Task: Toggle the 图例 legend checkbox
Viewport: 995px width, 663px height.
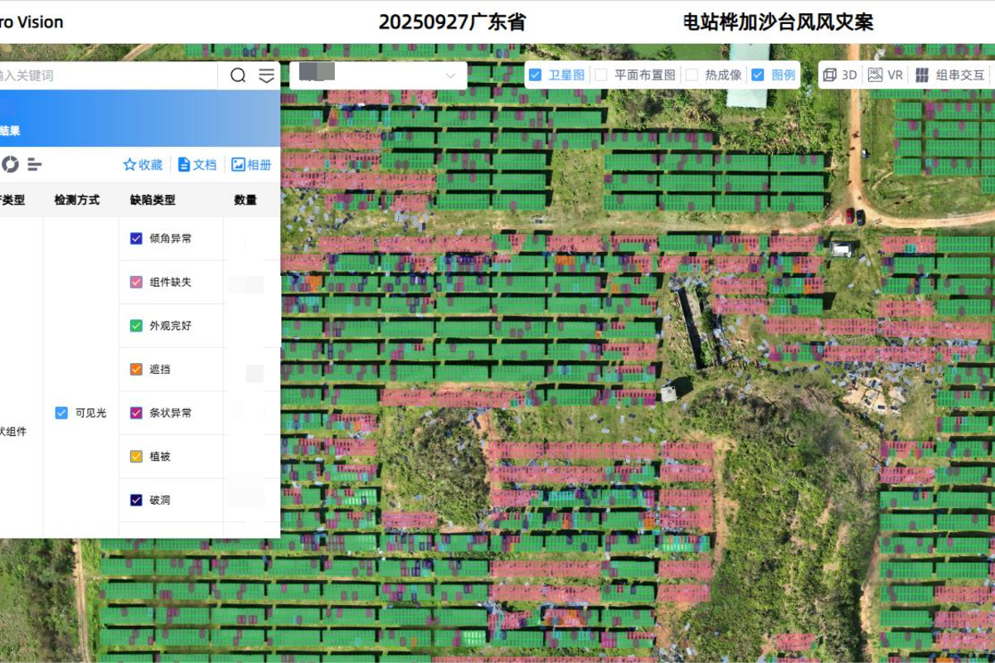Action: pyautogui.click(x=757, y=75)
